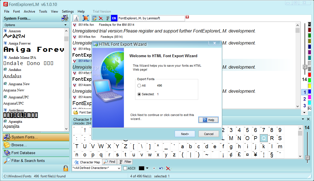Image resolution: width=314 pixels, height=181 pixels.
Task: Open the Help menu
Action: tap(81, 11)
